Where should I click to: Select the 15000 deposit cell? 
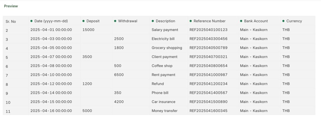[88, 30]
